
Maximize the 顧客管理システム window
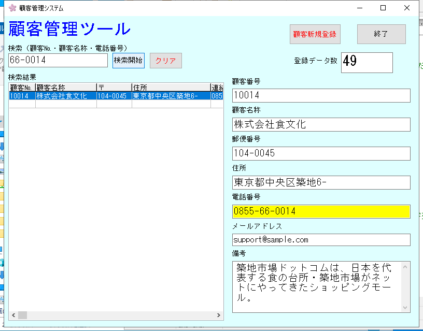(383, 8)
